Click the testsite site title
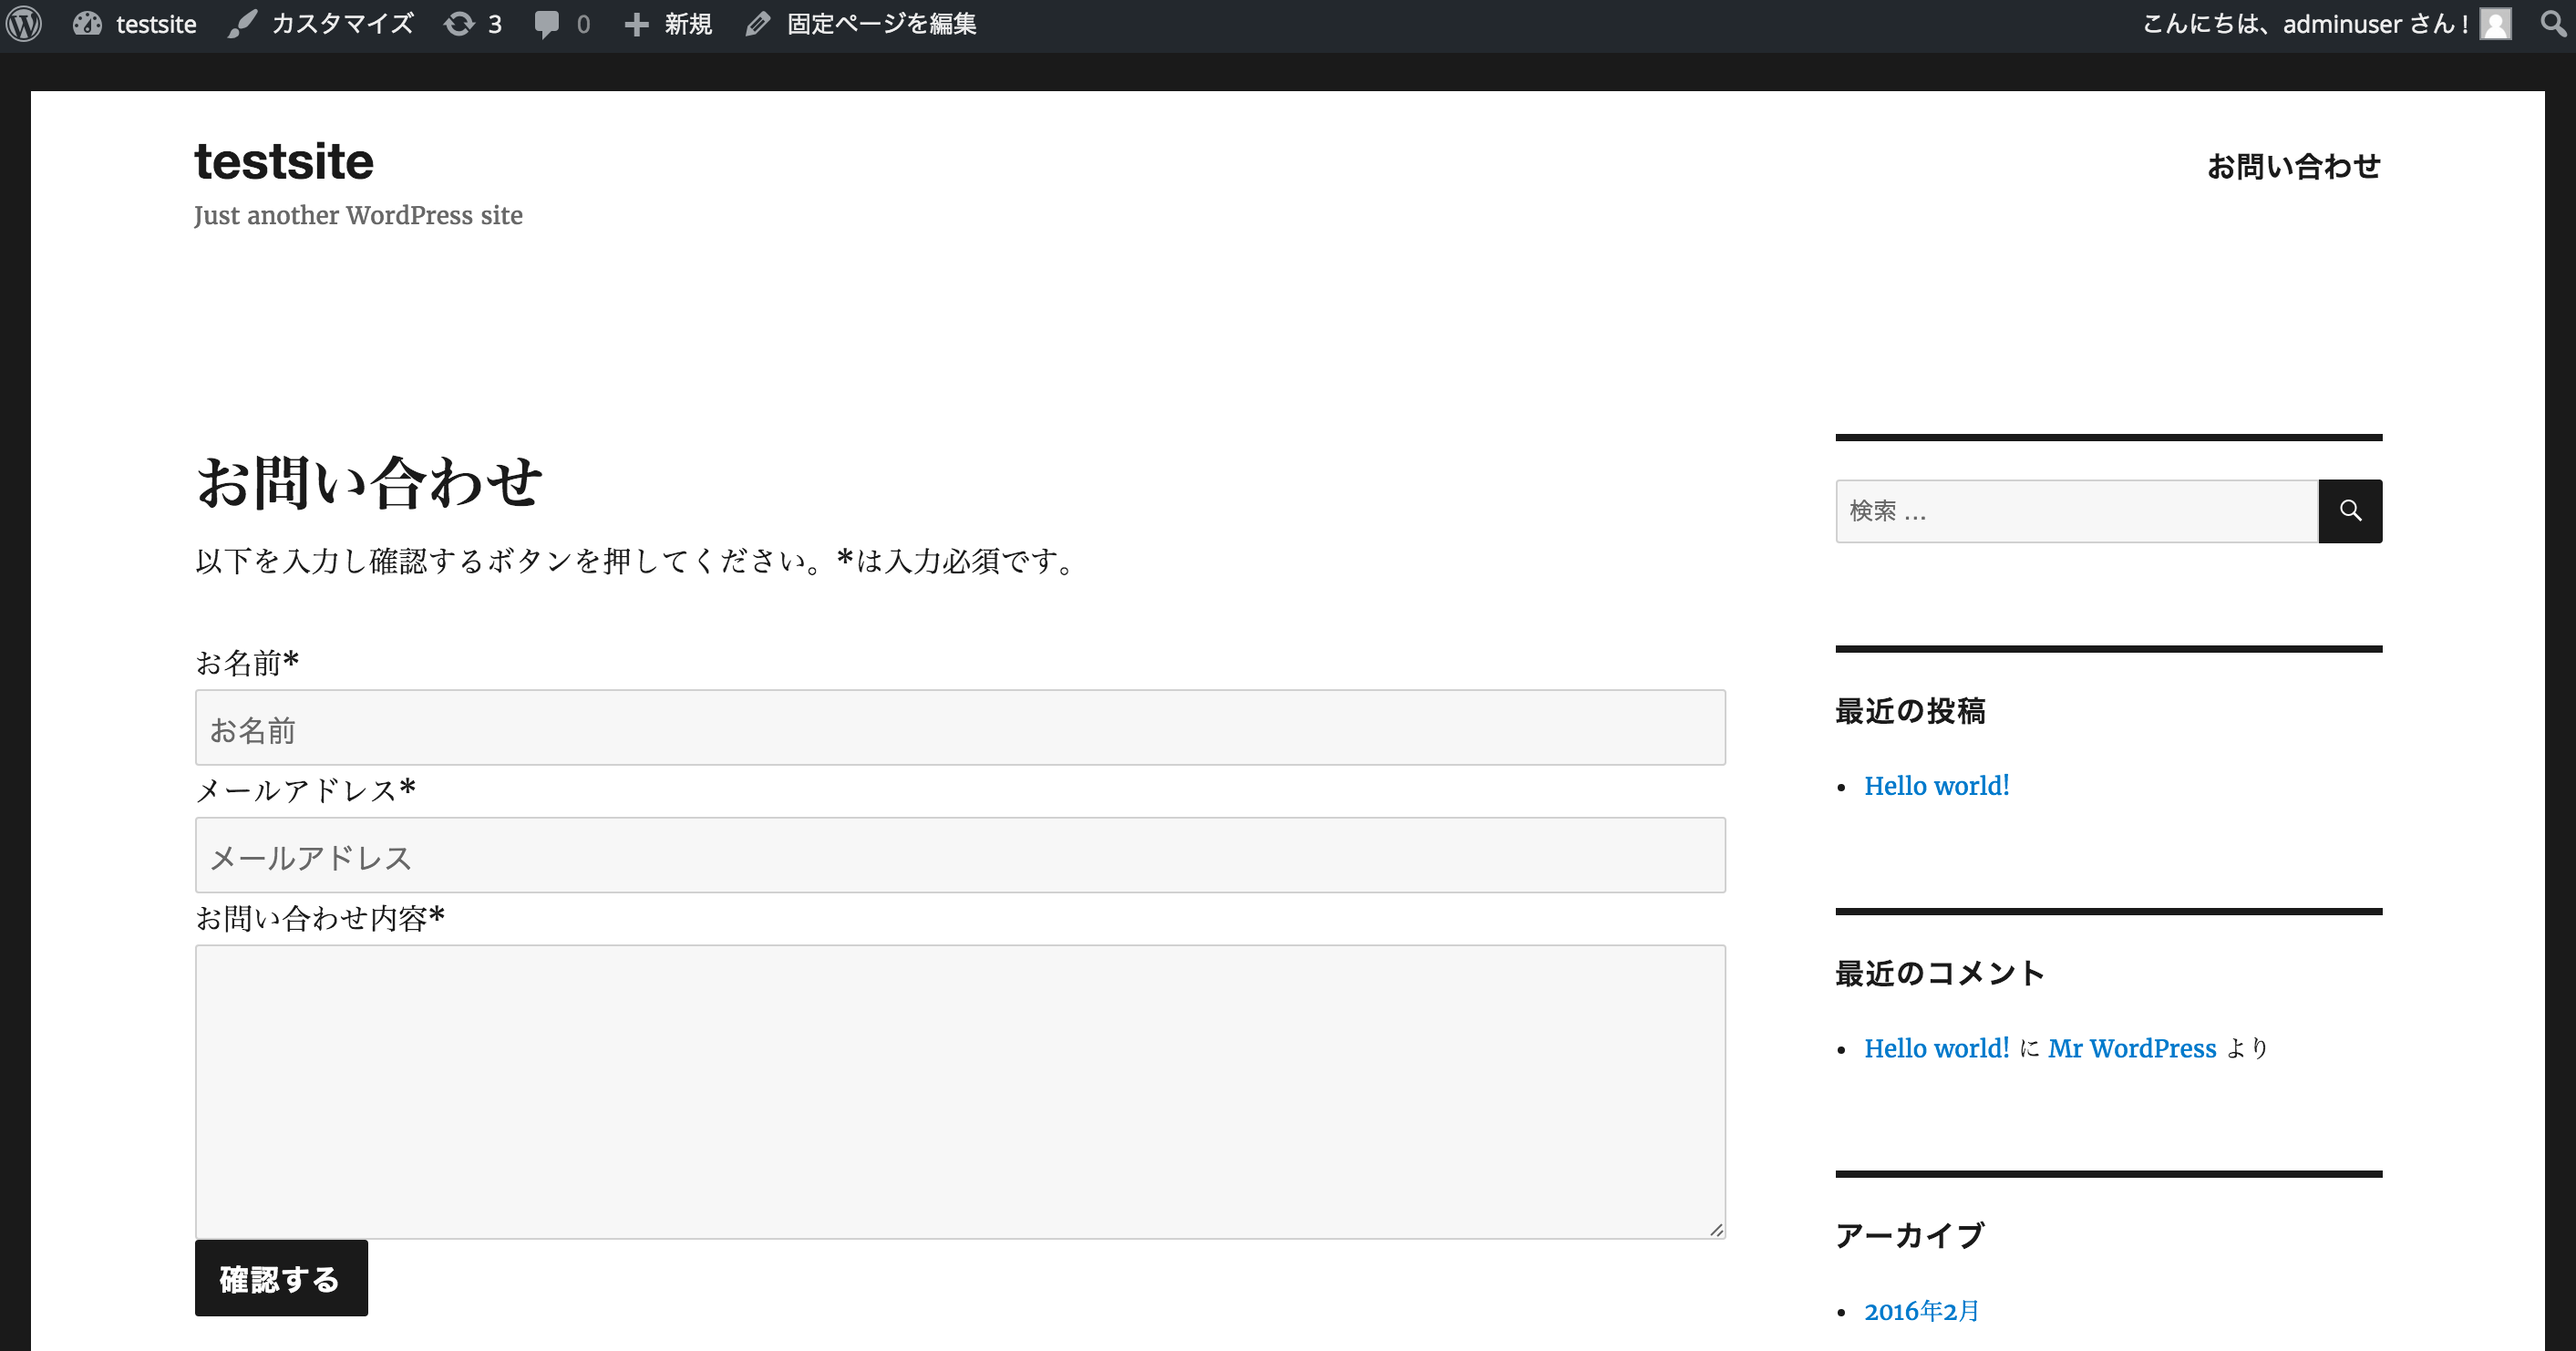This screenshot has height=1351, width=2576. click(283, 160)
